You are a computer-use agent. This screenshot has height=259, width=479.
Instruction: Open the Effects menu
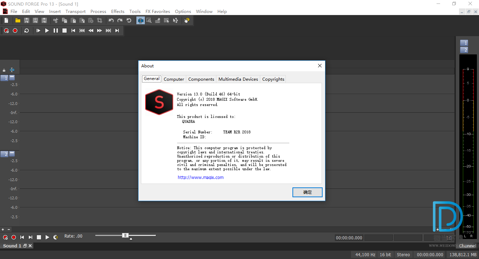117,12
